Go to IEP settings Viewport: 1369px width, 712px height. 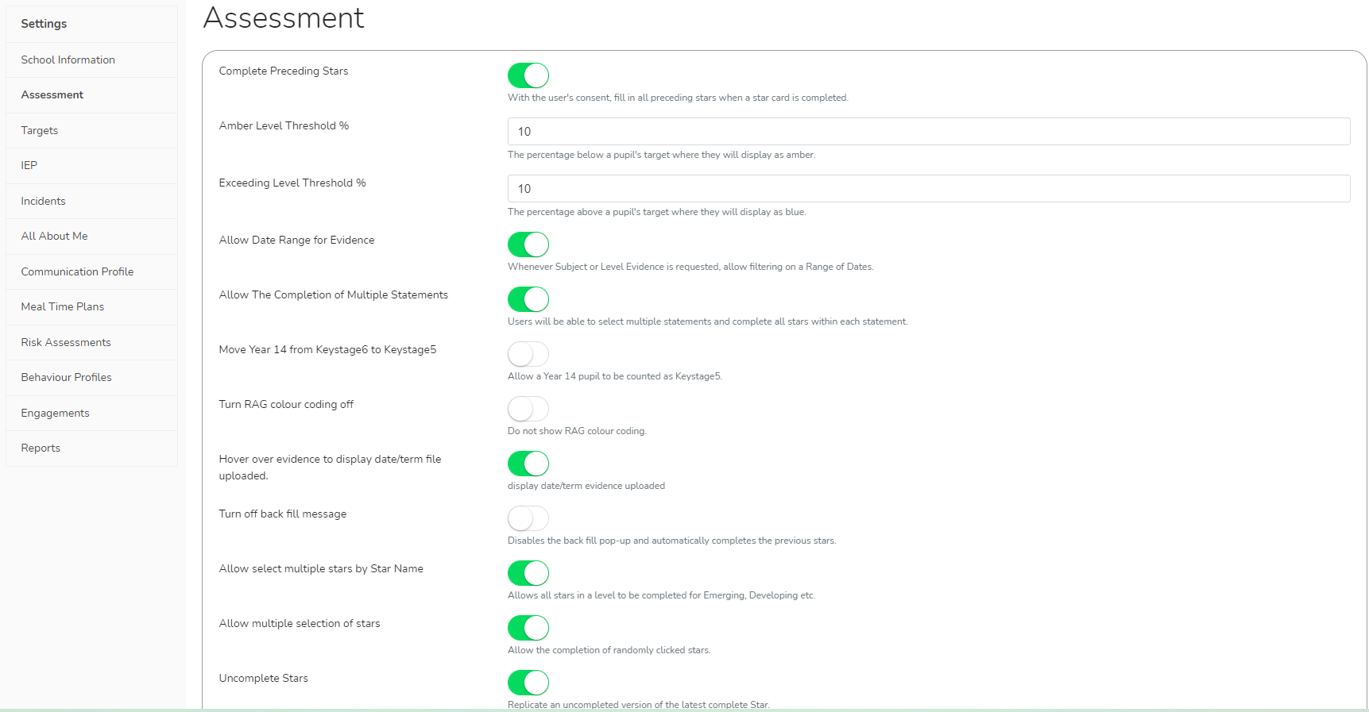[x=91, y=166]
